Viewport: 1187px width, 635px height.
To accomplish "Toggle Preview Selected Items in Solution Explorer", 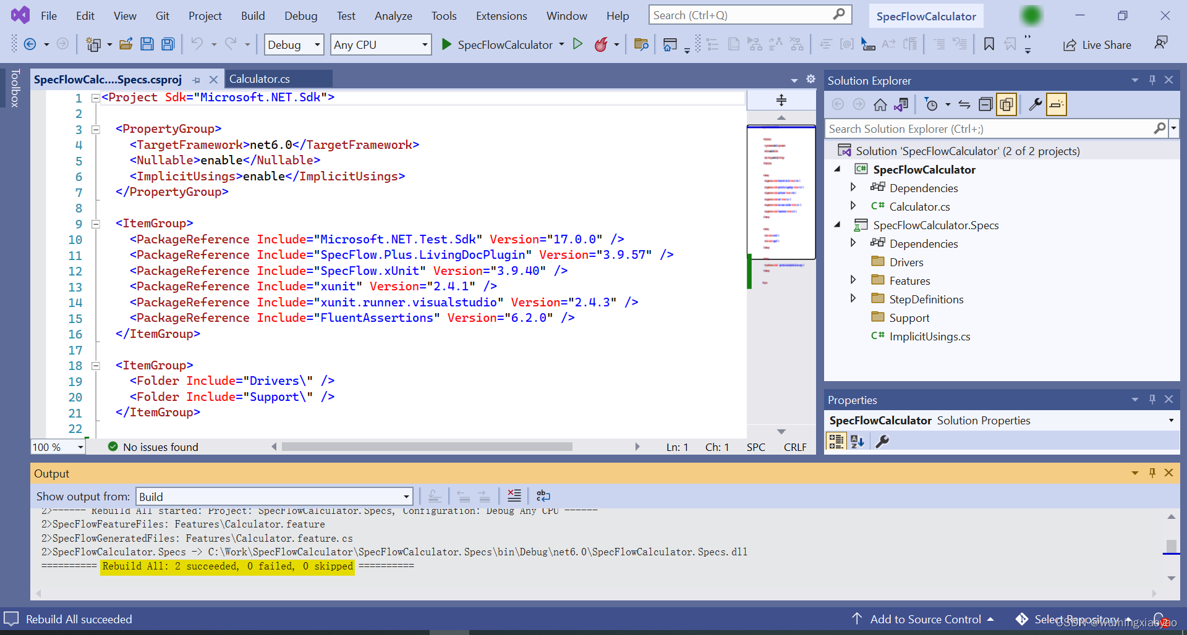I will [1006, 104].
